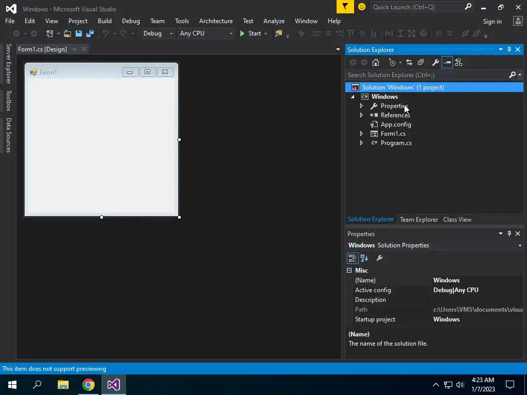The width and height of the screenshot is (527, 395).
Task: Click the Sign in link
Action: click(492, 21)
